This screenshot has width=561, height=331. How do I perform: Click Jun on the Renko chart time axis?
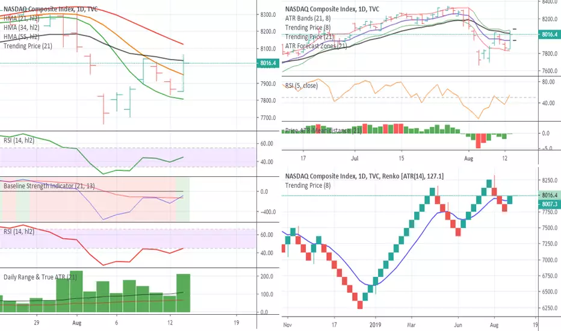(458, 325)
